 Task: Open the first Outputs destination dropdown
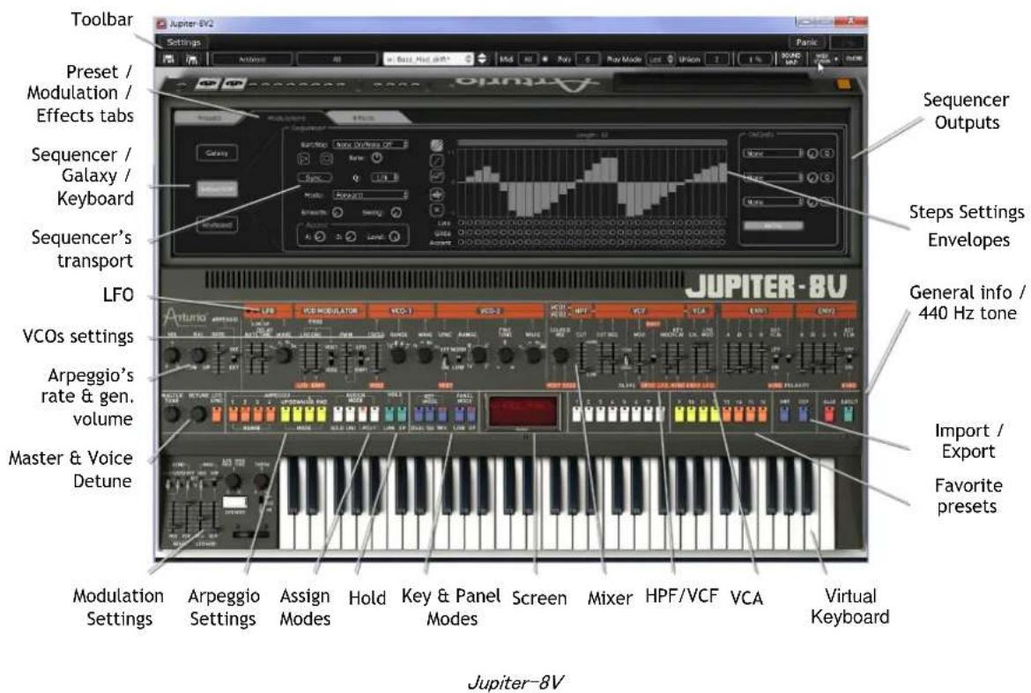774,153
